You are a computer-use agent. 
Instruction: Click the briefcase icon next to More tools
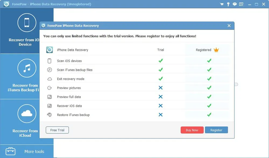(x=10, y=151)
